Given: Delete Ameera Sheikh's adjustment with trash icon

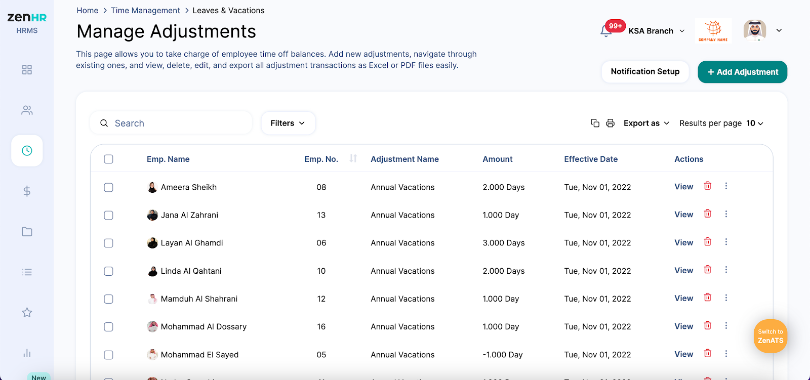Looking at the screenshot, I should click(708, 186).
